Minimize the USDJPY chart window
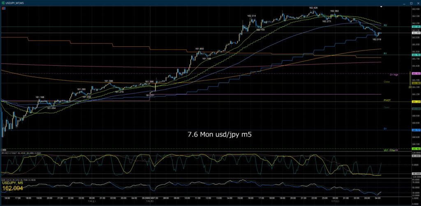Image resolution: width=421 pixels, height=206 pixels. pos(405,3)
